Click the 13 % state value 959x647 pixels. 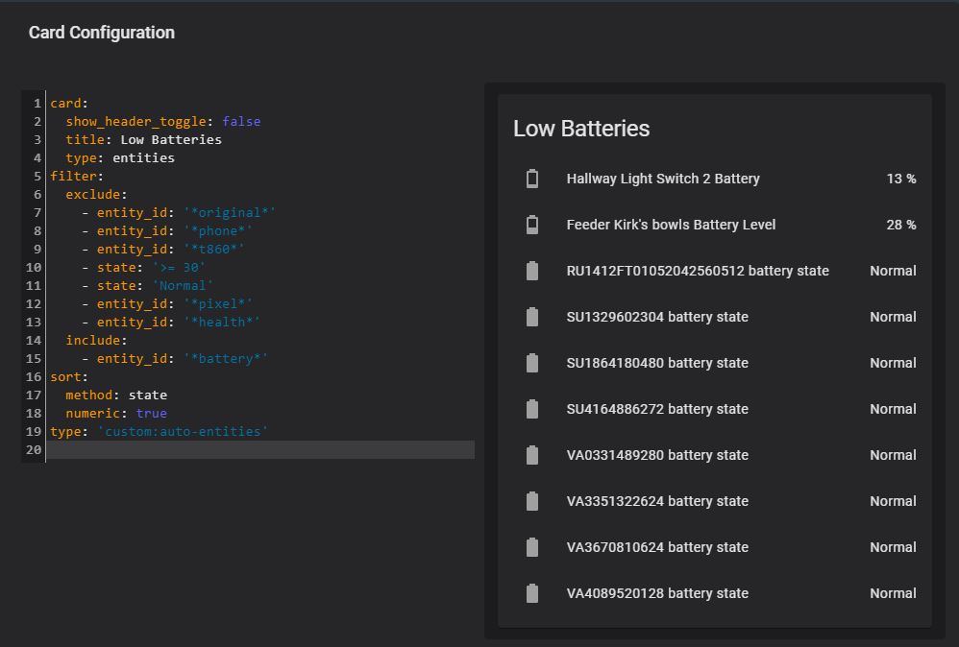pyautogui.click(x=901, y=178)
